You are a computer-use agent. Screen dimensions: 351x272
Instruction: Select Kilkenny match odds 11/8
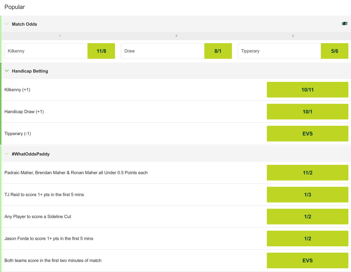pyautogui.click(x=101, y=51)
